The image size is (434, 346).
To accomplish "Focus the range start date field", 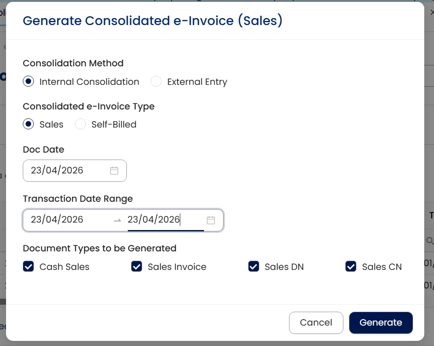I will coord(65,220).
